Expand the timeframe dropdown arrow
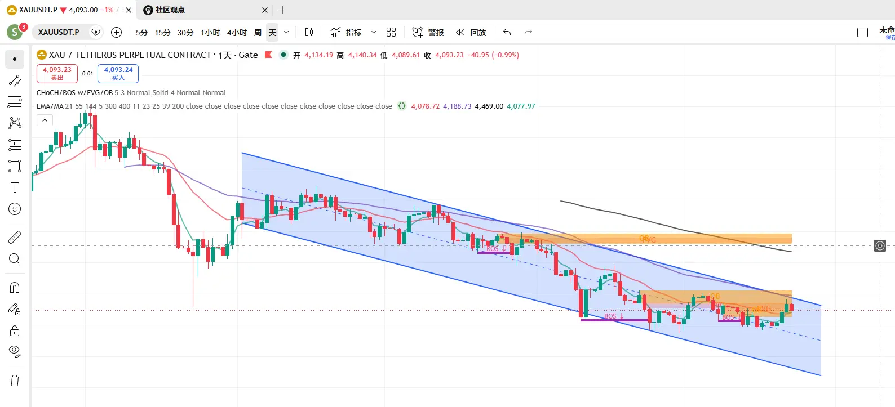Viewport: 895px width, 407px height. click(286, 33)
